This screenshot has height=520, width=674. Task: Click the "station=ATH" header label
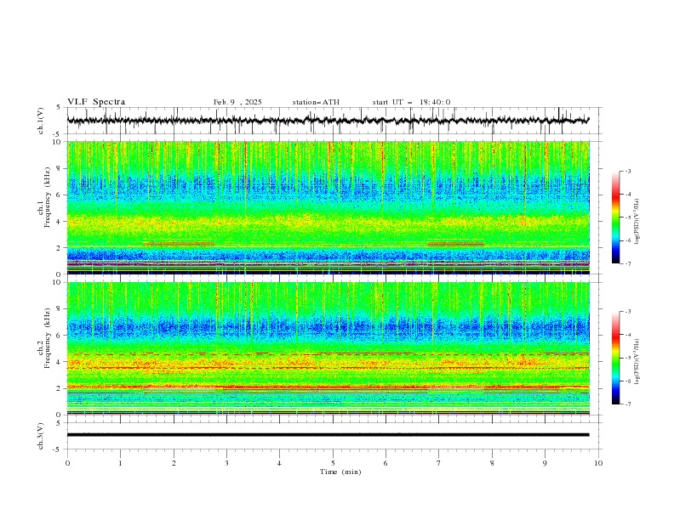click(x=316, y=102)
